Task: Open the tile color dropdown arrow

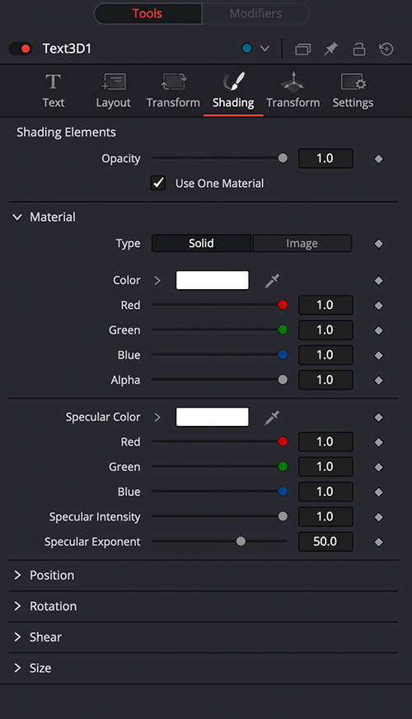Action: point(265,49)
